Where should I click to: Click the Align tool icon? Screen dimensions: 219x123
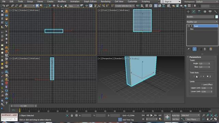pyautogui.click(x=142, y=6)
